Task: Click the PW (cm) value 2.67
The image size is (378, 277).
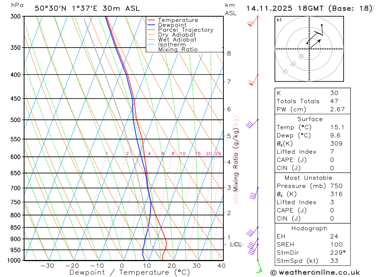Action: [x=338, y=110]
